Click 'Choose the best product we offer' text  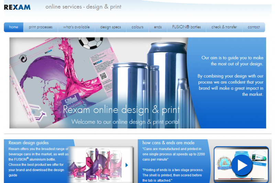coord(36,170)
